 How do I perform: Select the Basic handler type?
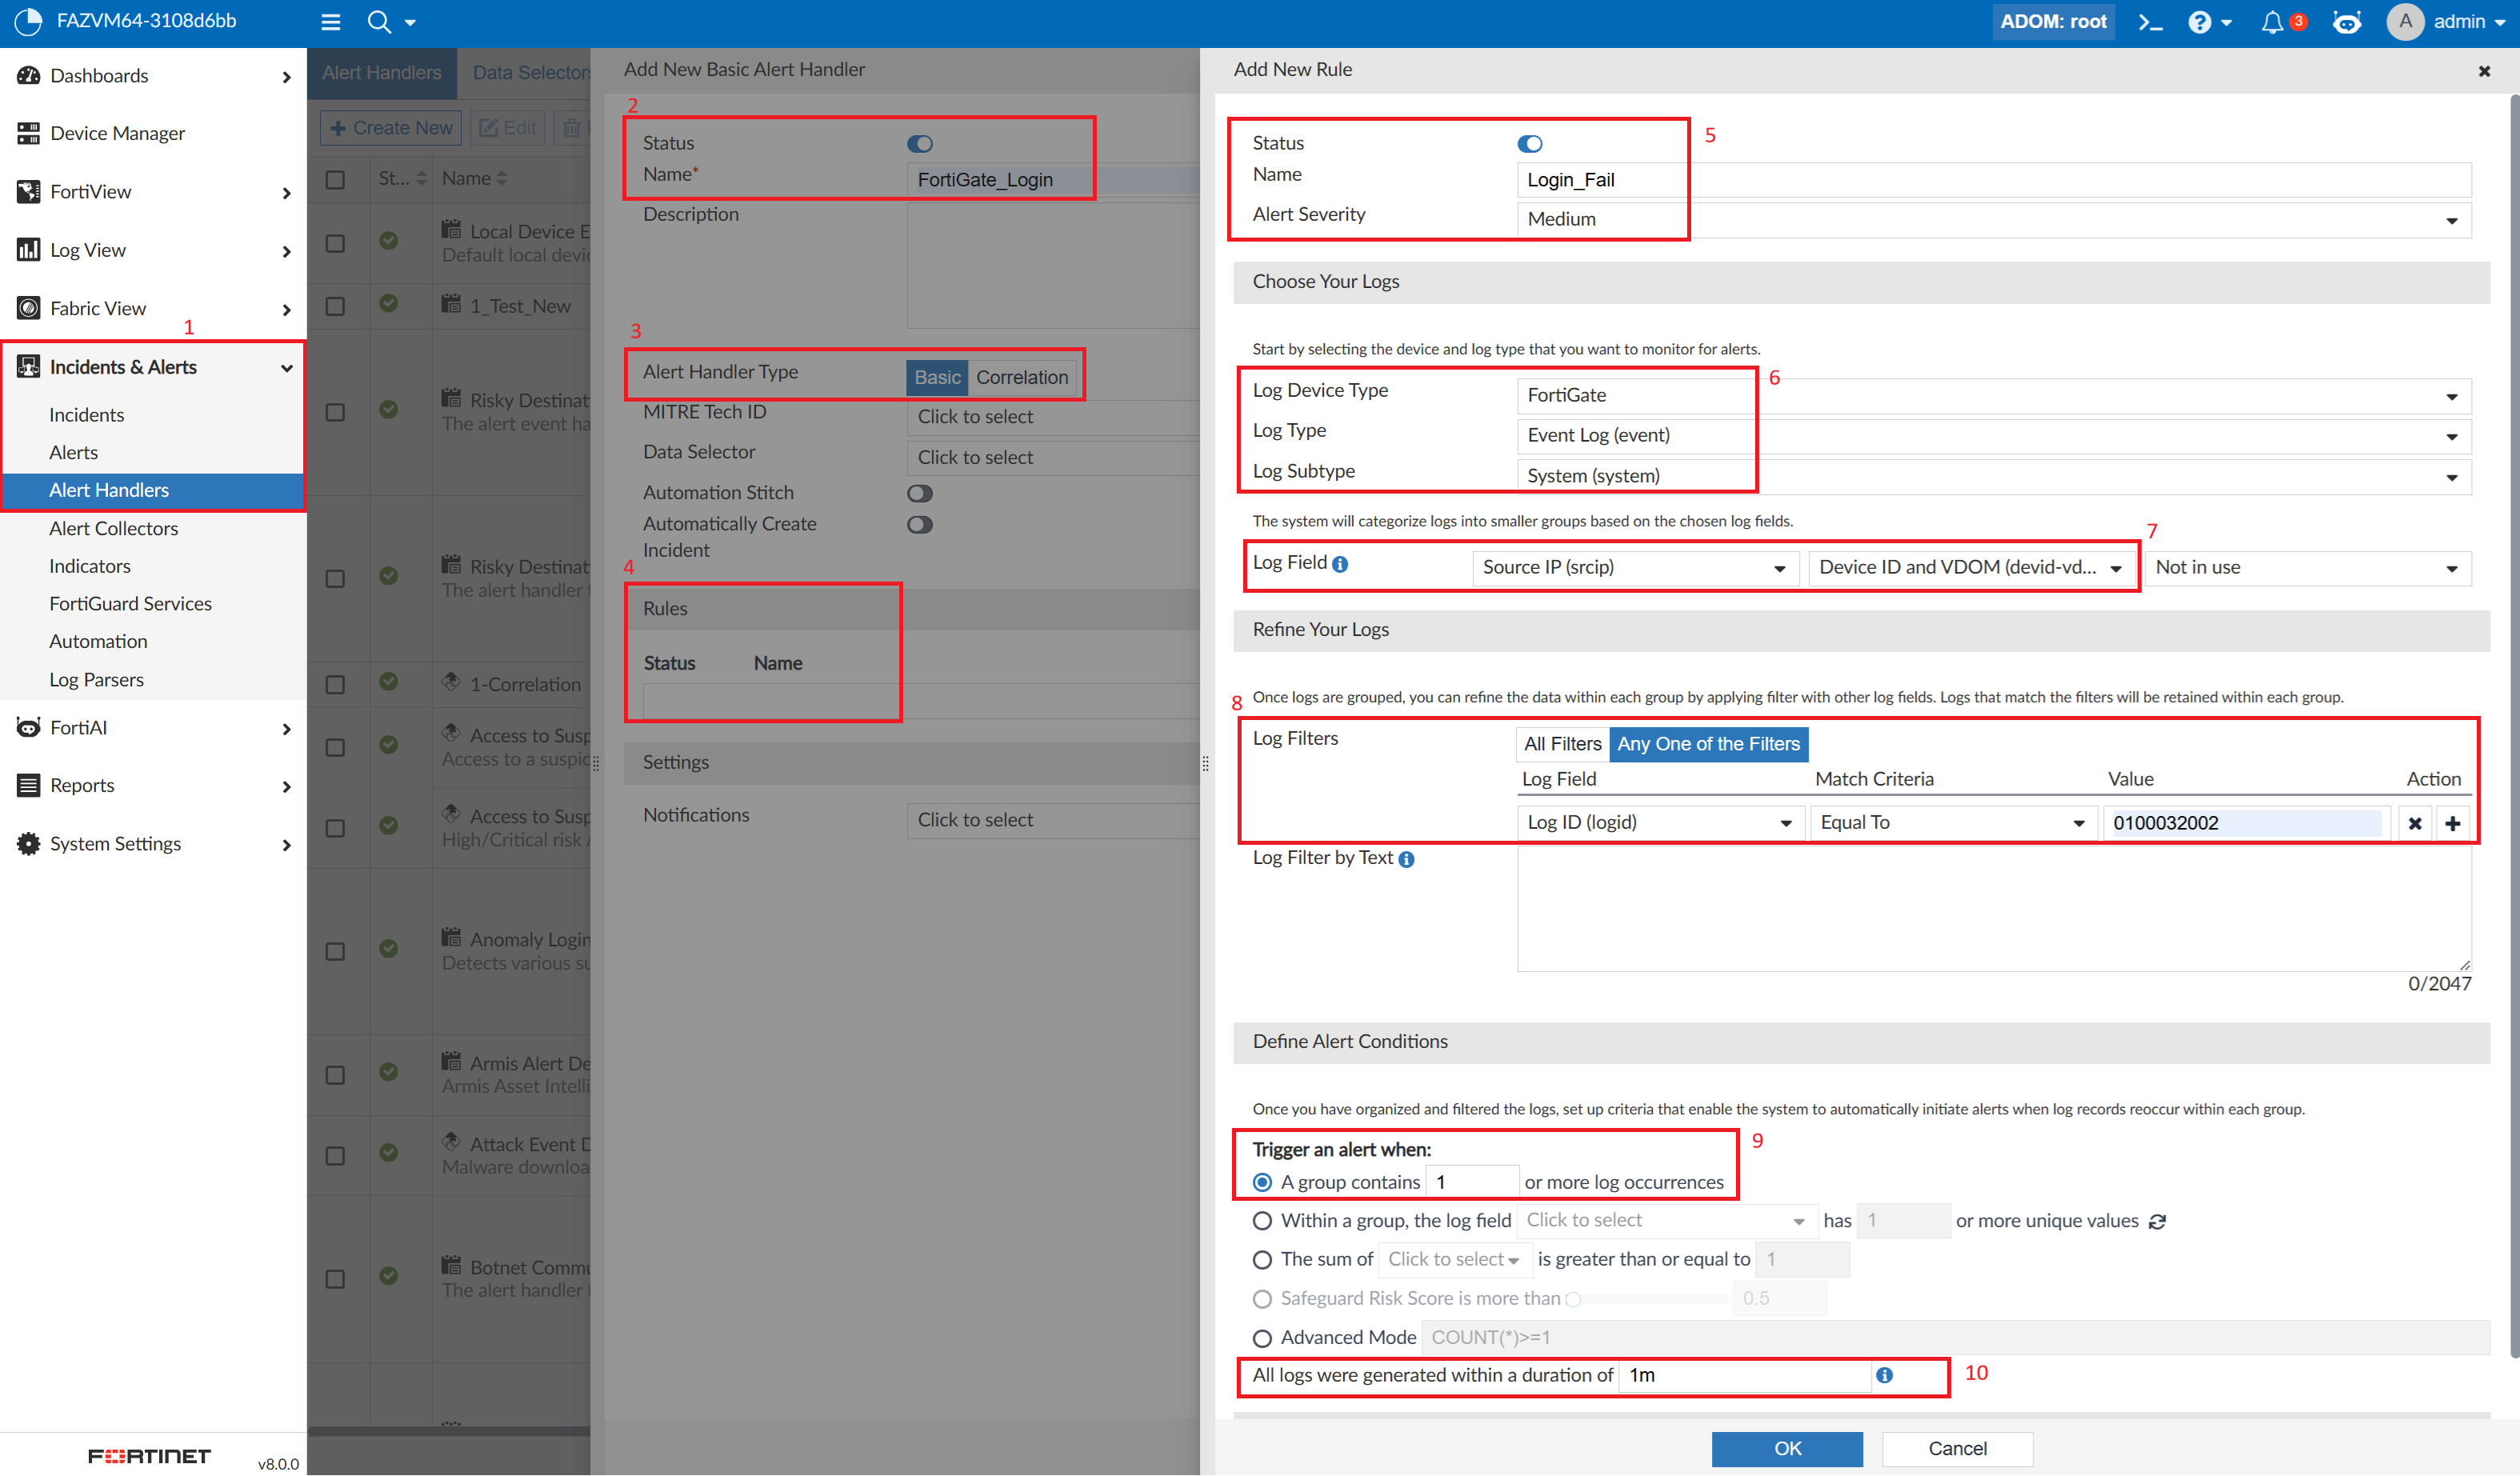(937, 377)
